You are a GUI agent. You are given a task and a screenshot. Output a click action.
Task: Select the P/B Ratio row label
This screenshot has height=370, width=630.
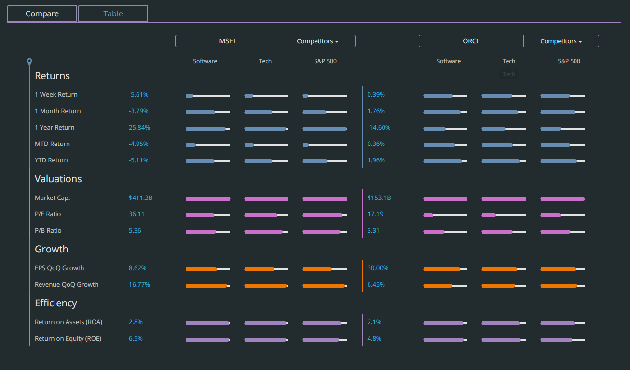coord(48,231)
